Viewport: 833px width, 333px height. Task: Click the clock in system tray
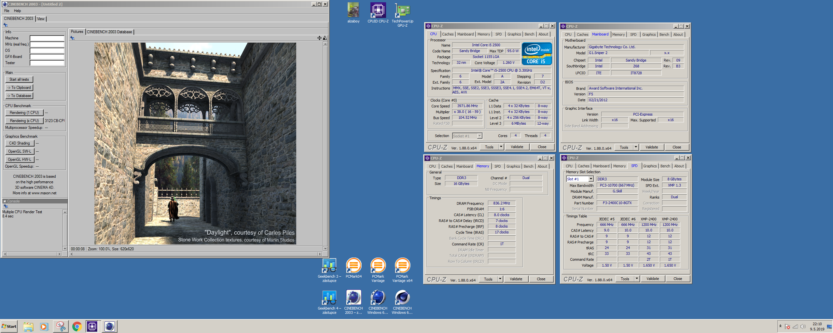click(817, 326)
